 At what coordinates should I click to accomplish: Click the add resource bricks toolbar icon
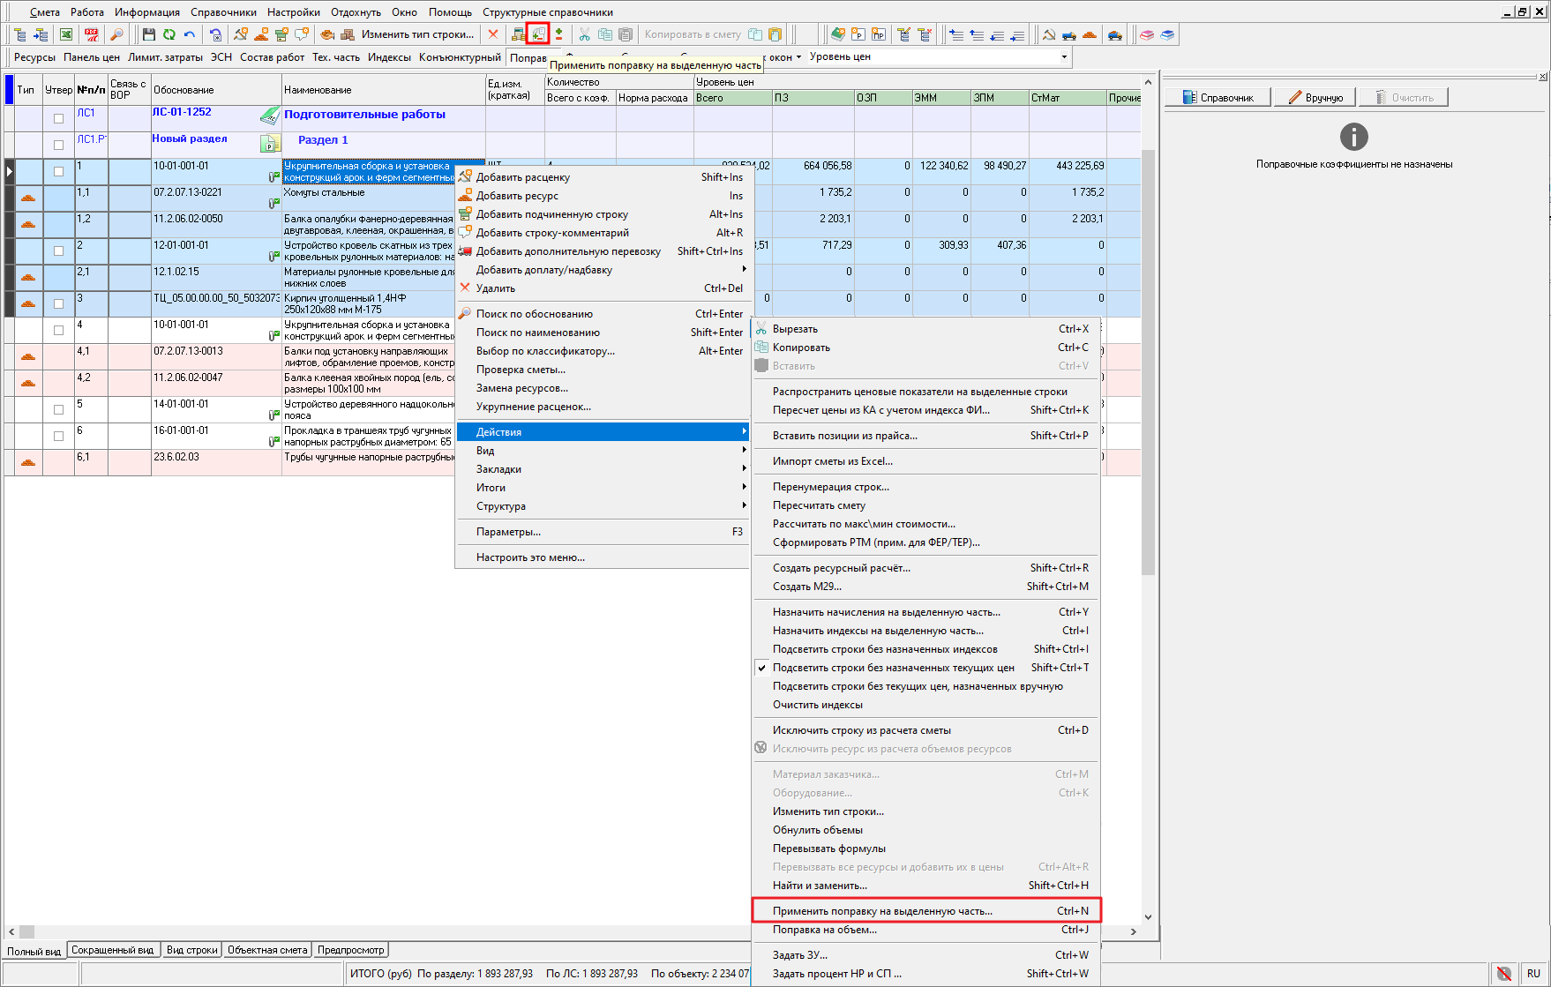261,34
